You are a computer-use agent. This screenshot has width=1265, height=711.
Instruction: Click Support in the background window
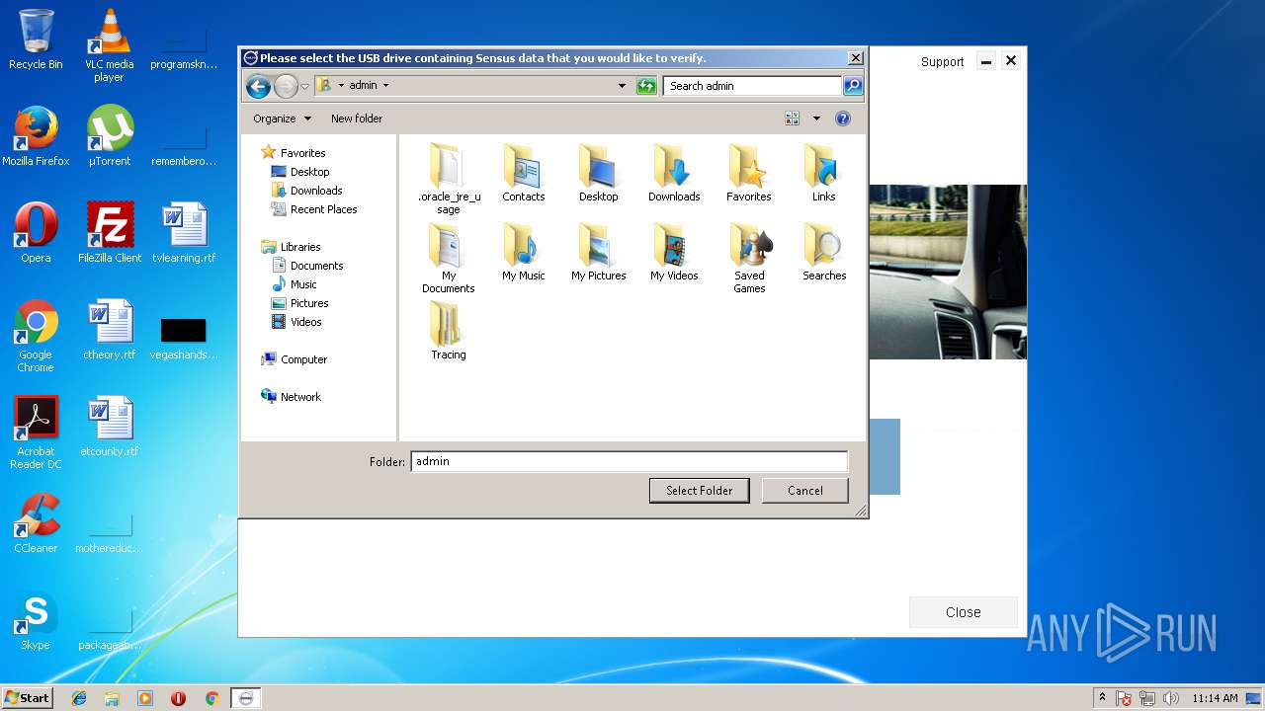[x=942, y=61]
